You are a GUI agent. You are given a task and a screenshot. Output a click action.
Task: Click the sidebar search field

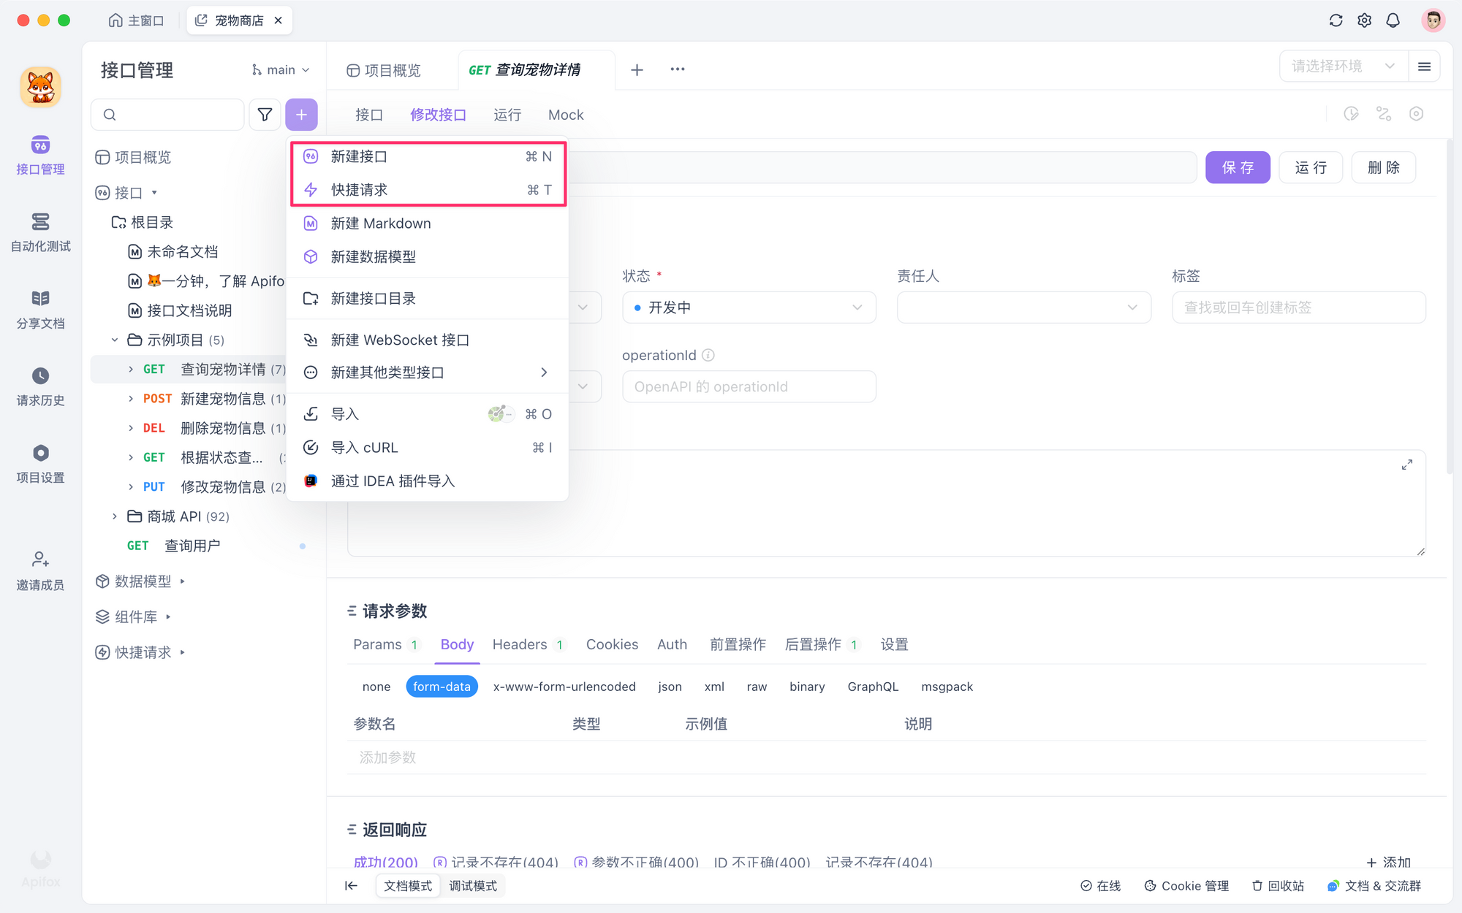click(167, 115)
